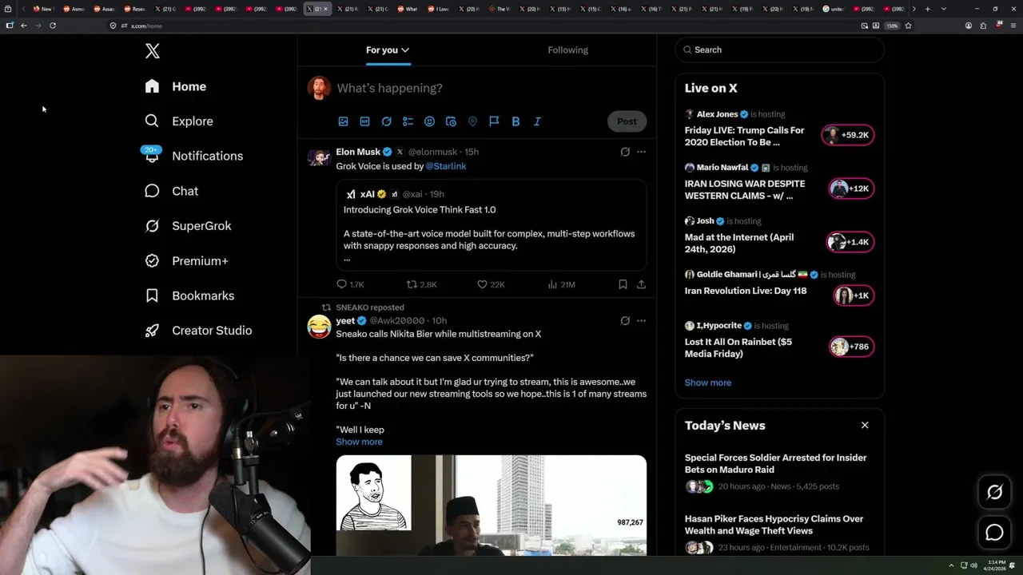Join Goldie Ghamari live +1K
This screenshot has width=1023, height=575.
click(853, 295)
